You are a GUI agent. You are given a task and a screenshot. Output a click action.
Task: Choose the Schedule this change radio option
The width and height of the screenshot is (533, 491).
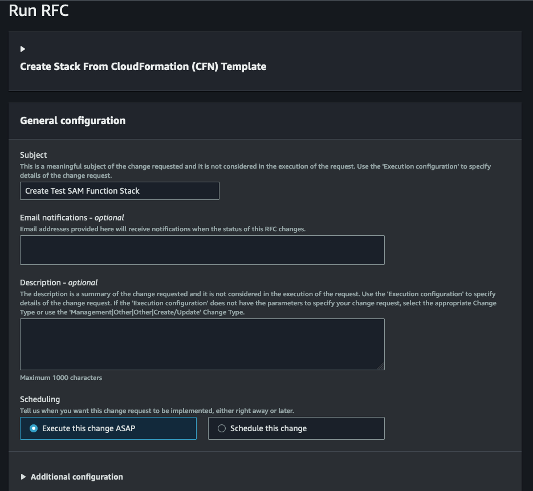click(x=222, y=428)
